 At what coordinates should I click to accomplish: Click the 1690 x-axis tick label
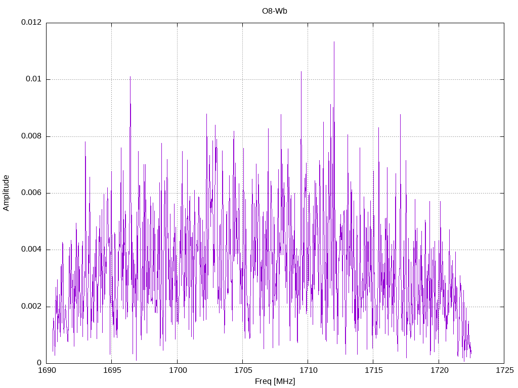coord(47,370)
